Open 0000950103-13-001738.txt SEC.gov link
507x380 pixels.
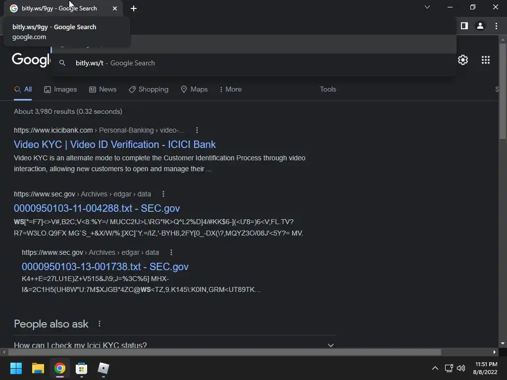105,267
